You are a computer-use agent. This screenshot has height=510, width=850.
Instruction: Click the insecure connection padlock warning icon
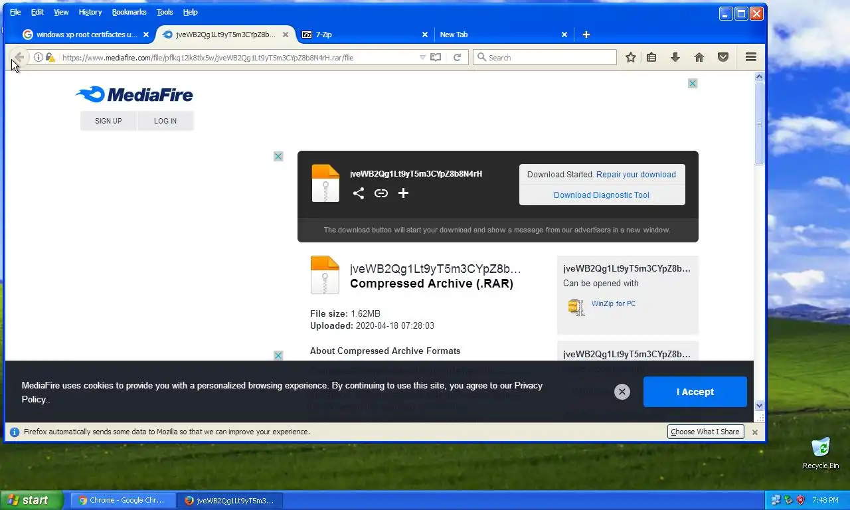coord(50,57)
